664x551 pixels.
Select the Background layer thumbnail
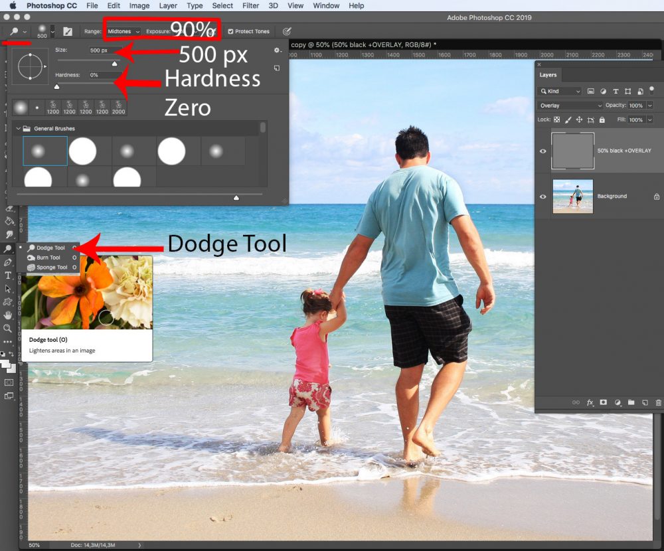click(x=572, y=196)
